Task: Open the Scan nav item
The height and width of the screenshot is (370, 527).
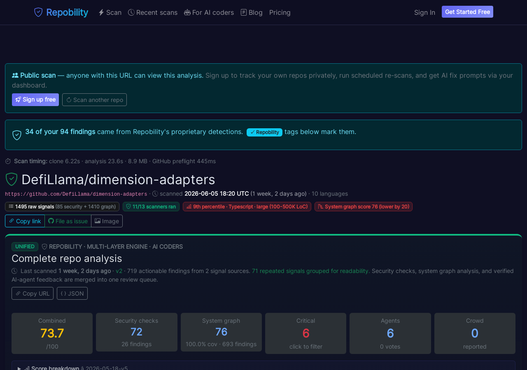Action: pyautogui.click(x=110, y=12)
